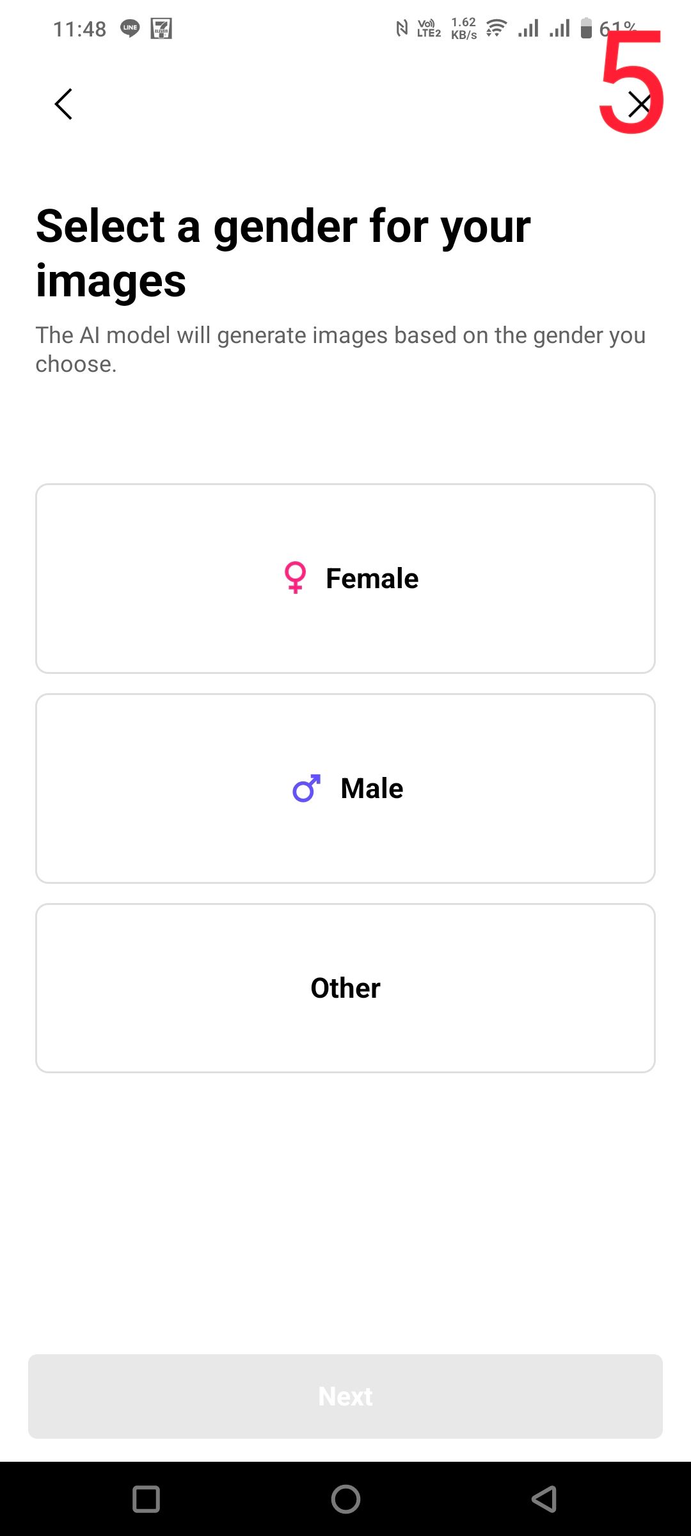Tap the pink female symbol icon
This screenshot has height=1536, width=691.
[x=295, y=577]
